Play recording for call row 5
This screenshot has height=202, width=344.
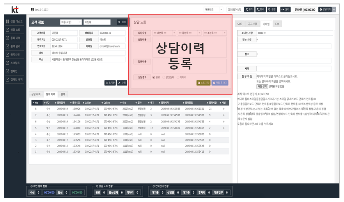coord(223,128)
